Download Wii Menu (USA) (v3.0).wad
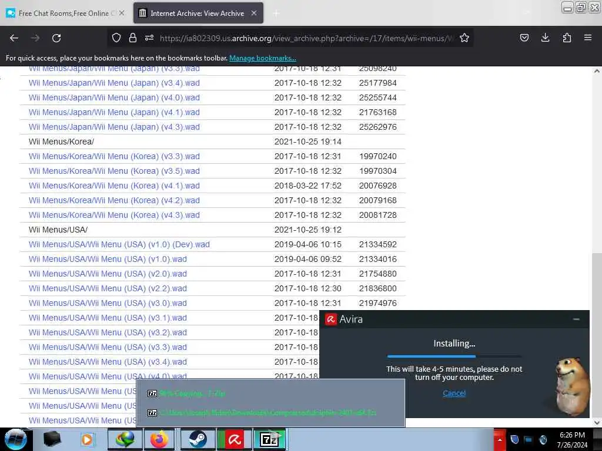Screen dimensions: 602x451 (108, 303)
